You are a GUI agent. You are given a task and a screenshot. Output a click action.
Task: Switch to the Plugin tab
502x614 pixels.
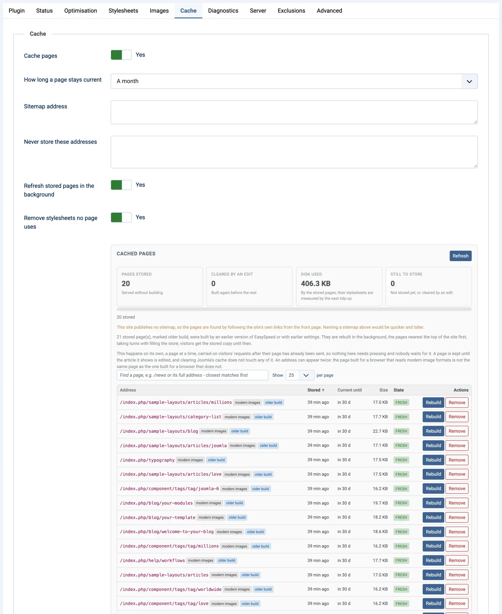coord(17,11)
